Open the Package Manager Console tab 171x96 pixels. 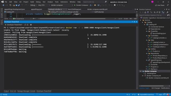(x=26, y=91)
